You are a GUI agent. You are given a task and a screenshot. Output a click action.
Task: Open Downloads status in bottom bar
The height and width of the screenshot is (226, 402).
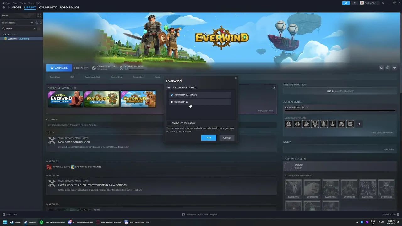(200, 215)
